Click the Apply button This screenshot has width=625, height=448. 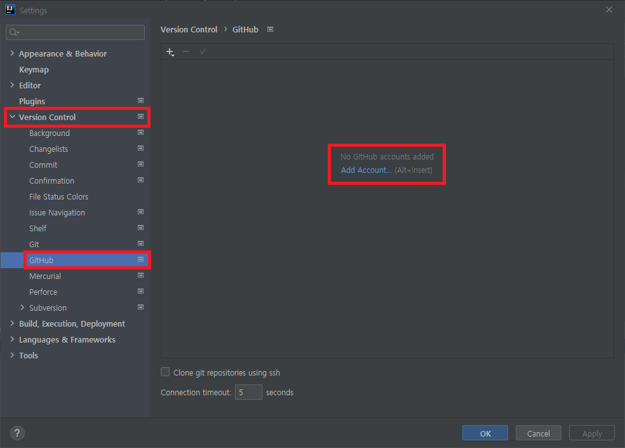[592, 433]
